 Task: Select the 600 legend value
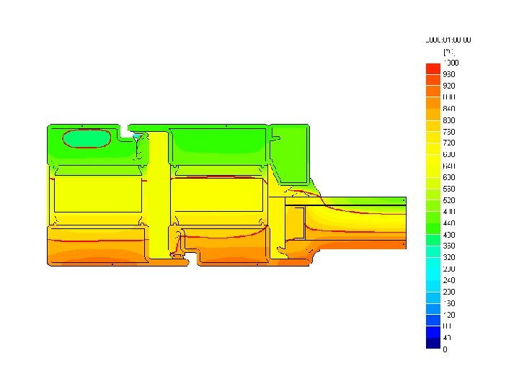tap(449, 177)
